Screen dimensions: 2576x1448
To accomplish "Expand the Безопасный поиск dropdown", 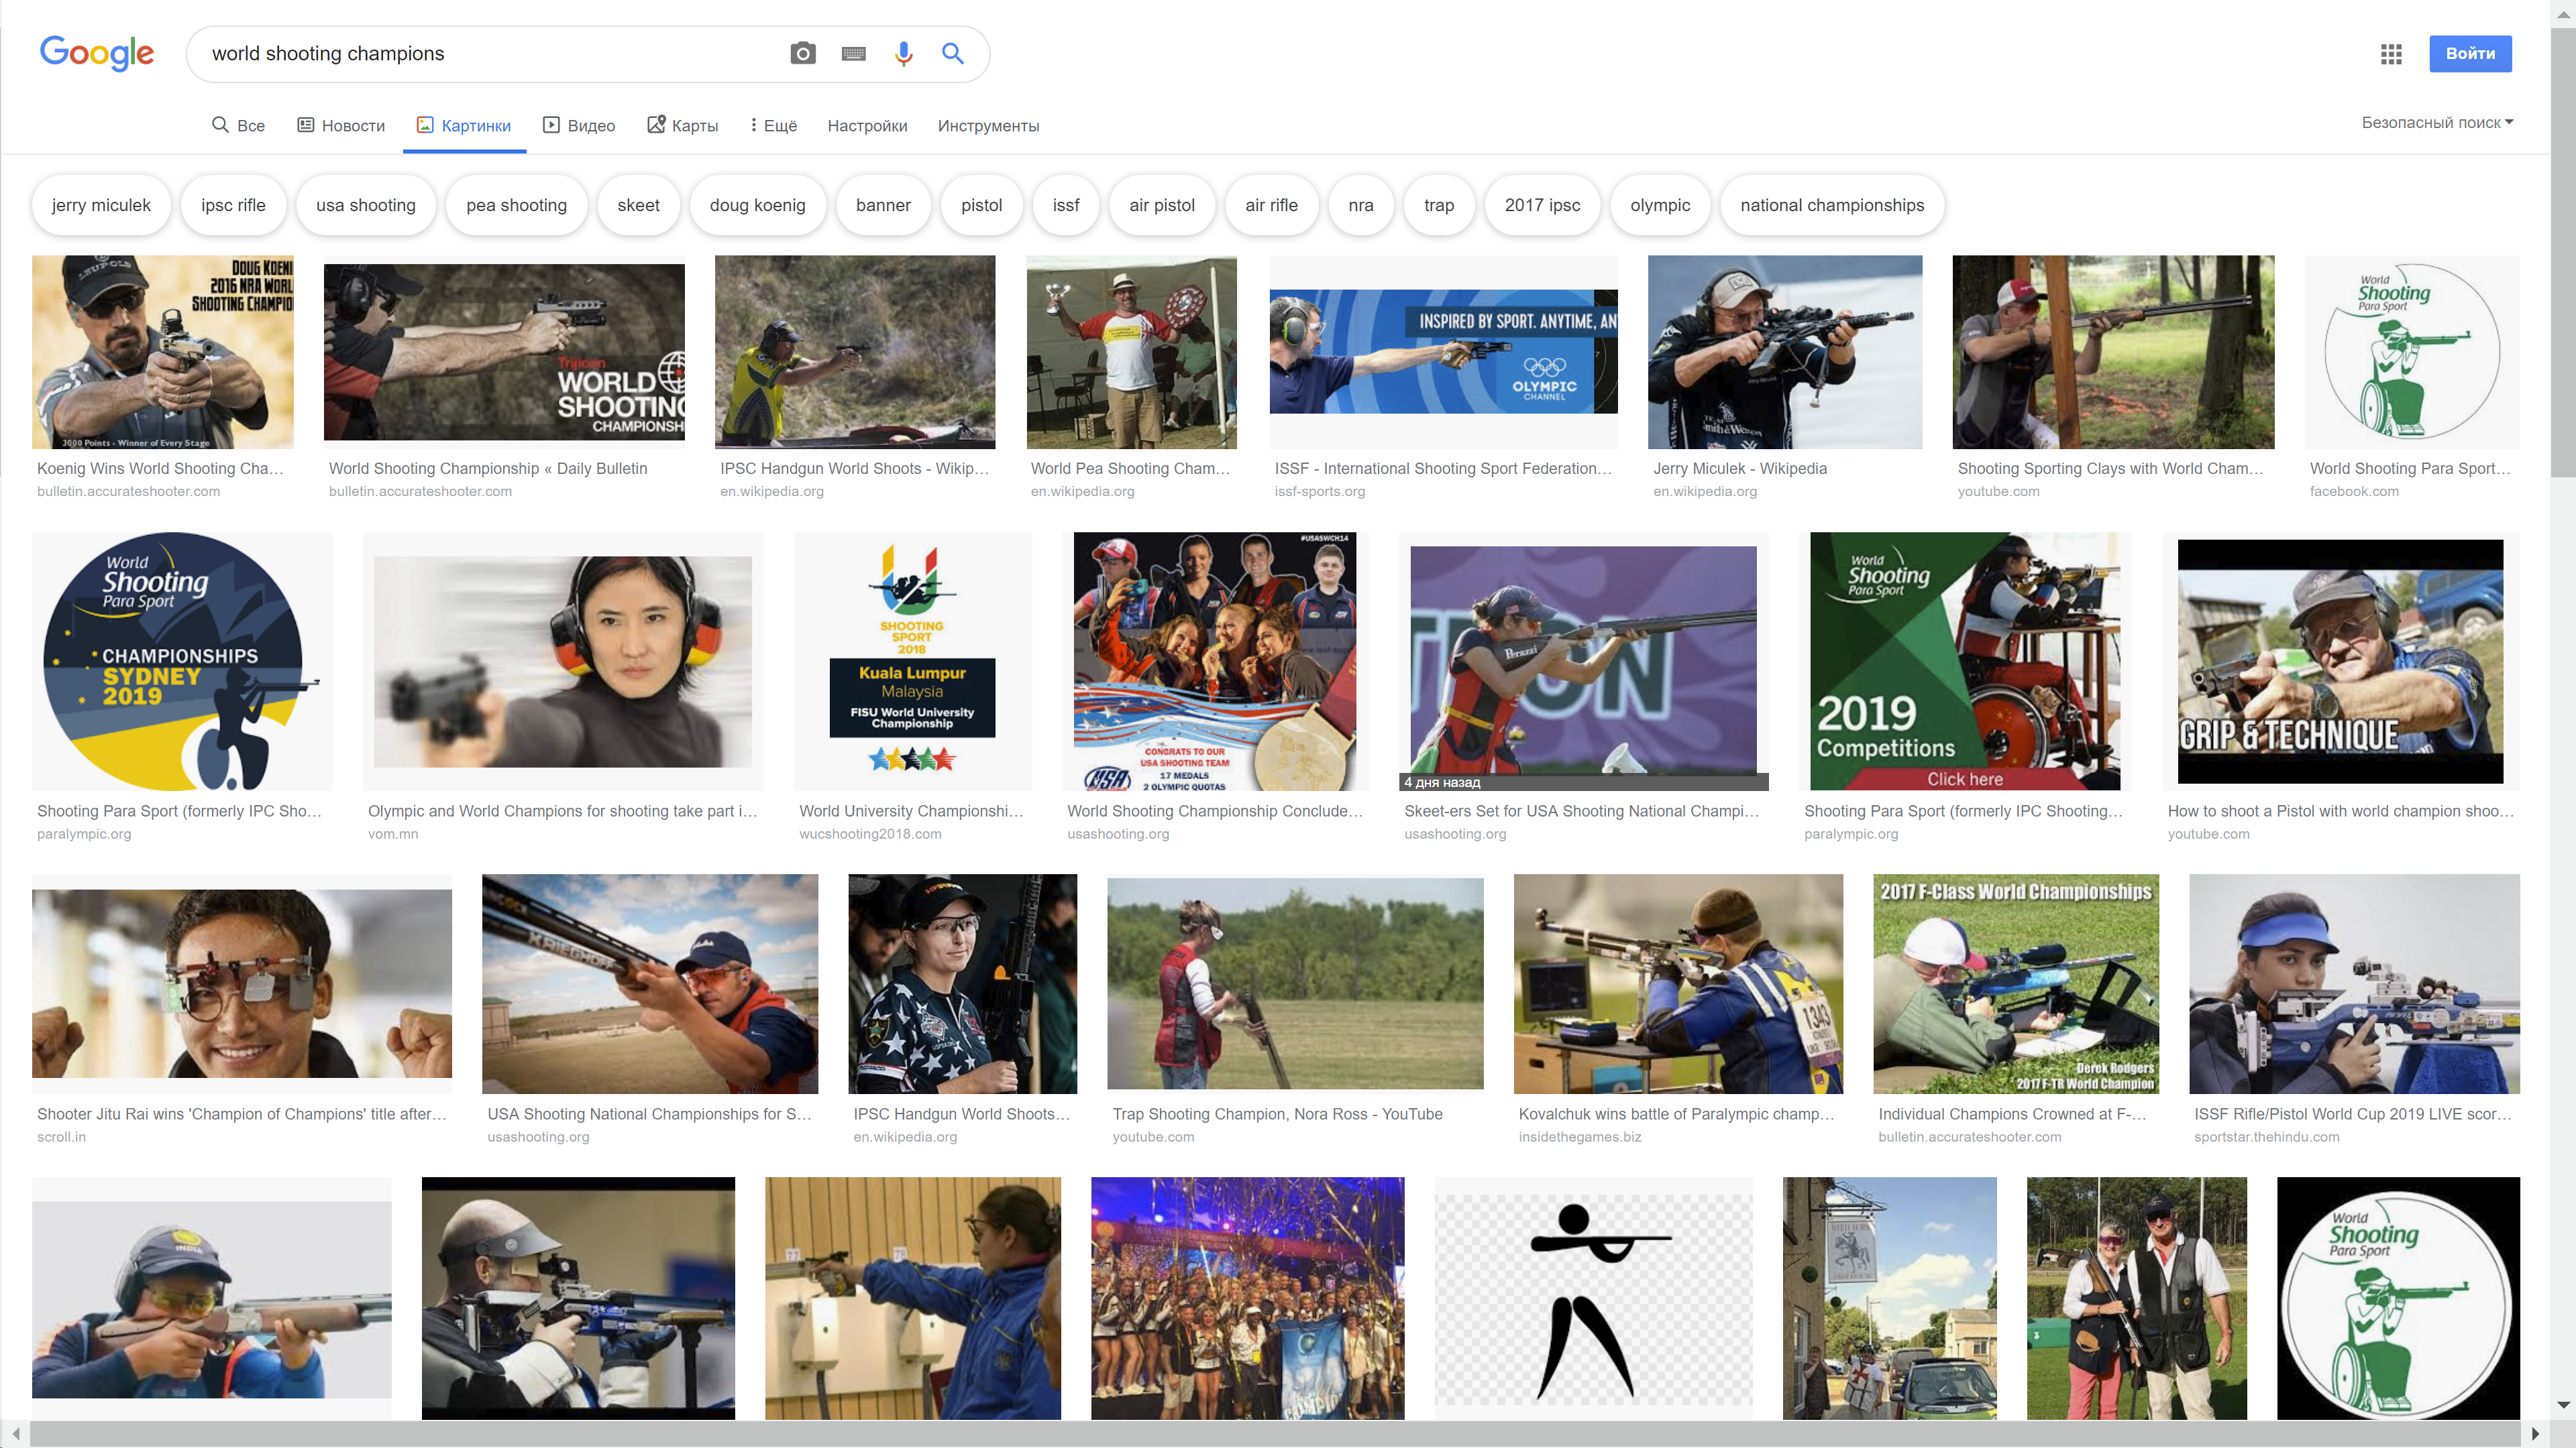I will (2437, 123).
